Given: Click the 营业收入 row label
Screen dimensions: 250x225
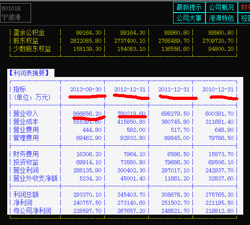Looking at the screenshot, I should point(26,113).
